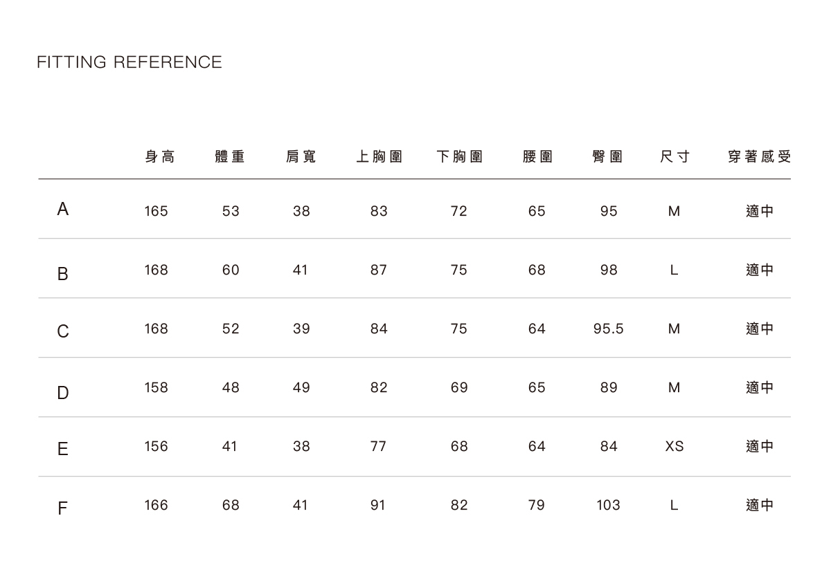Select the 身高 column header
This screenshot has height=581, width=831.
[x=160, y=157]
